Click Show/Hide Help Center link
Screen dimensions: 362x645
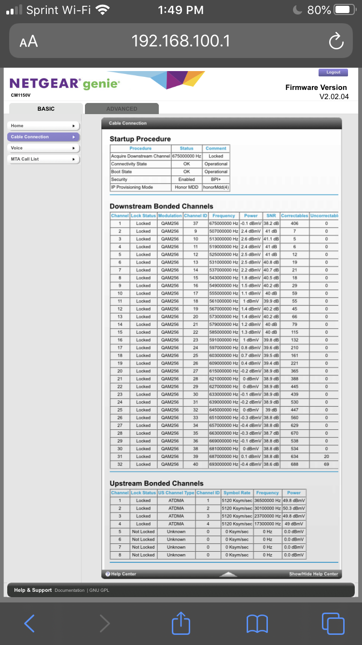[x=313, y=574]
